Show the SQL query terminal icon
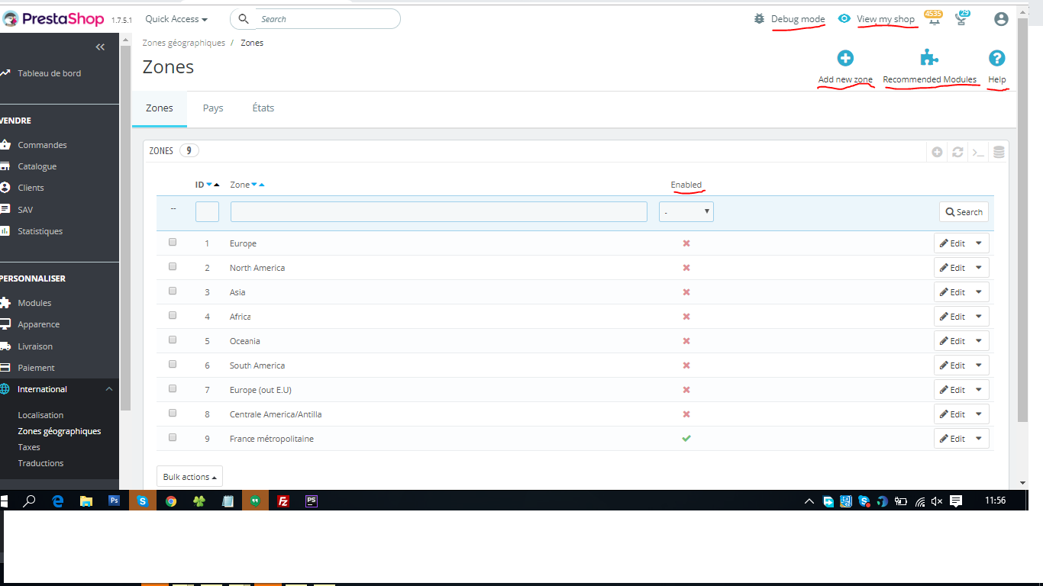1043x586 pixels. coord(978,152)
